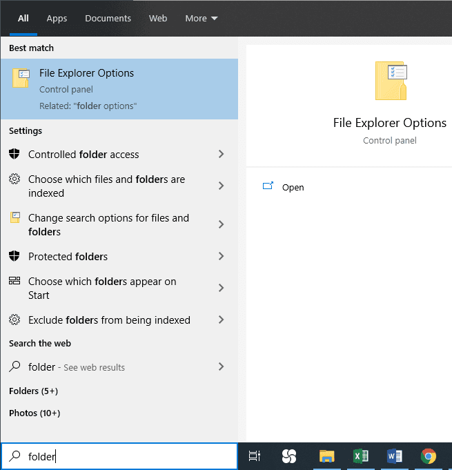Expand arrow for Protected folders result
Image resolution: width=452 pixels, height=470 pixels.
pos(221,257)
